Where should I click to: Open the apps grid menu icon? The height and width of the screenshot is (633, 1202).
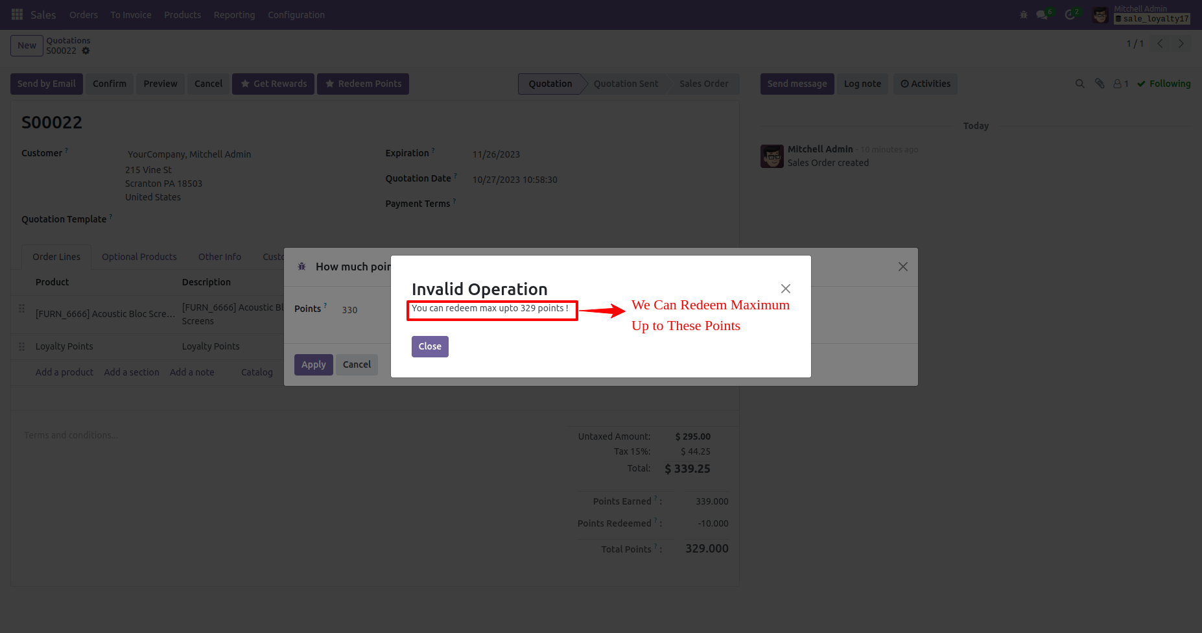[x=18, y=14]
